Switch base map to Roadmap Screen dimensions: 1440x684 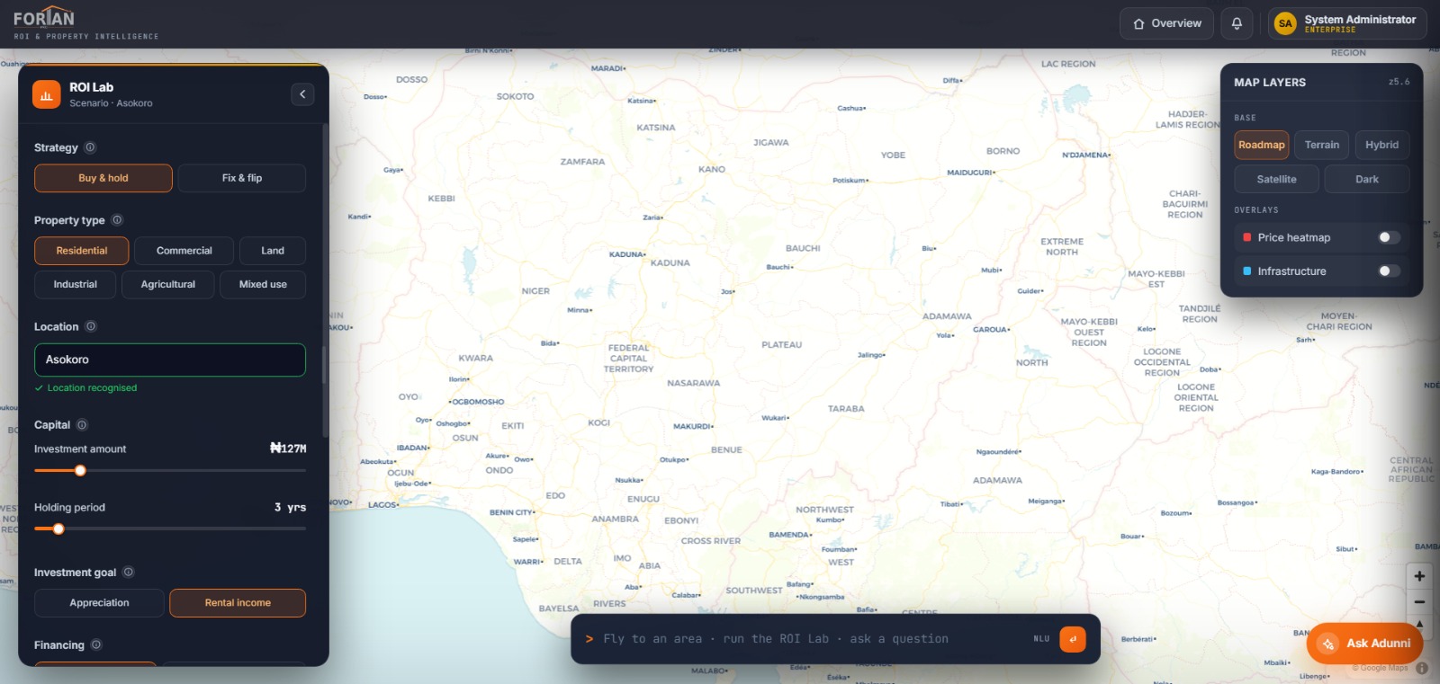point(1262,145)
